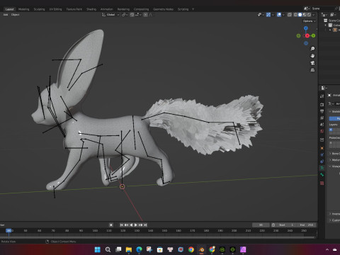Click the zoom view magnifier icon
This screenshot has height=255, width=340.
(312, 49)
